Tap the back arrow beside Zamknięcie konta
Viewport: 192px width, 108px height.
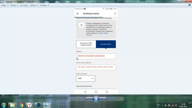click(x=78, y=13)
